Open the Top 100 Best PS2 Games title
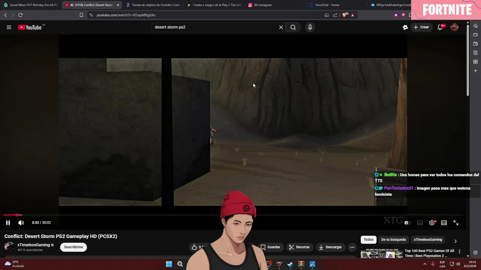Image resolution: width=481 pixels, height=270 pixels. click(x=430, y=253)
